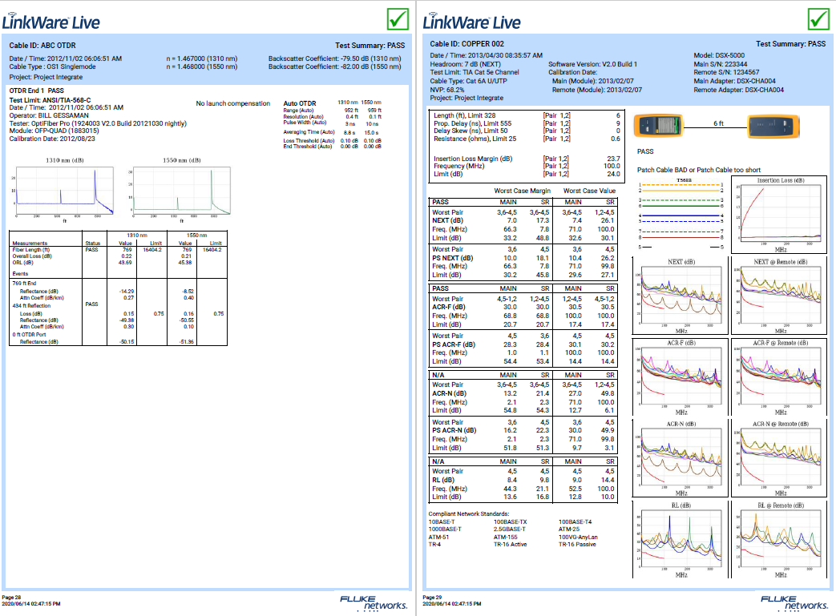The image size is (836, 616).
Task: Open the 1310 nm OTDR trace graph
Action: click(63, 189)
